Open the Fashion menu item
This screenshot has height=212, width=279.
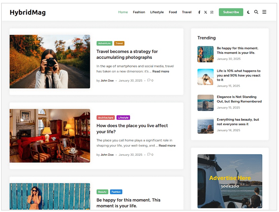139,12
